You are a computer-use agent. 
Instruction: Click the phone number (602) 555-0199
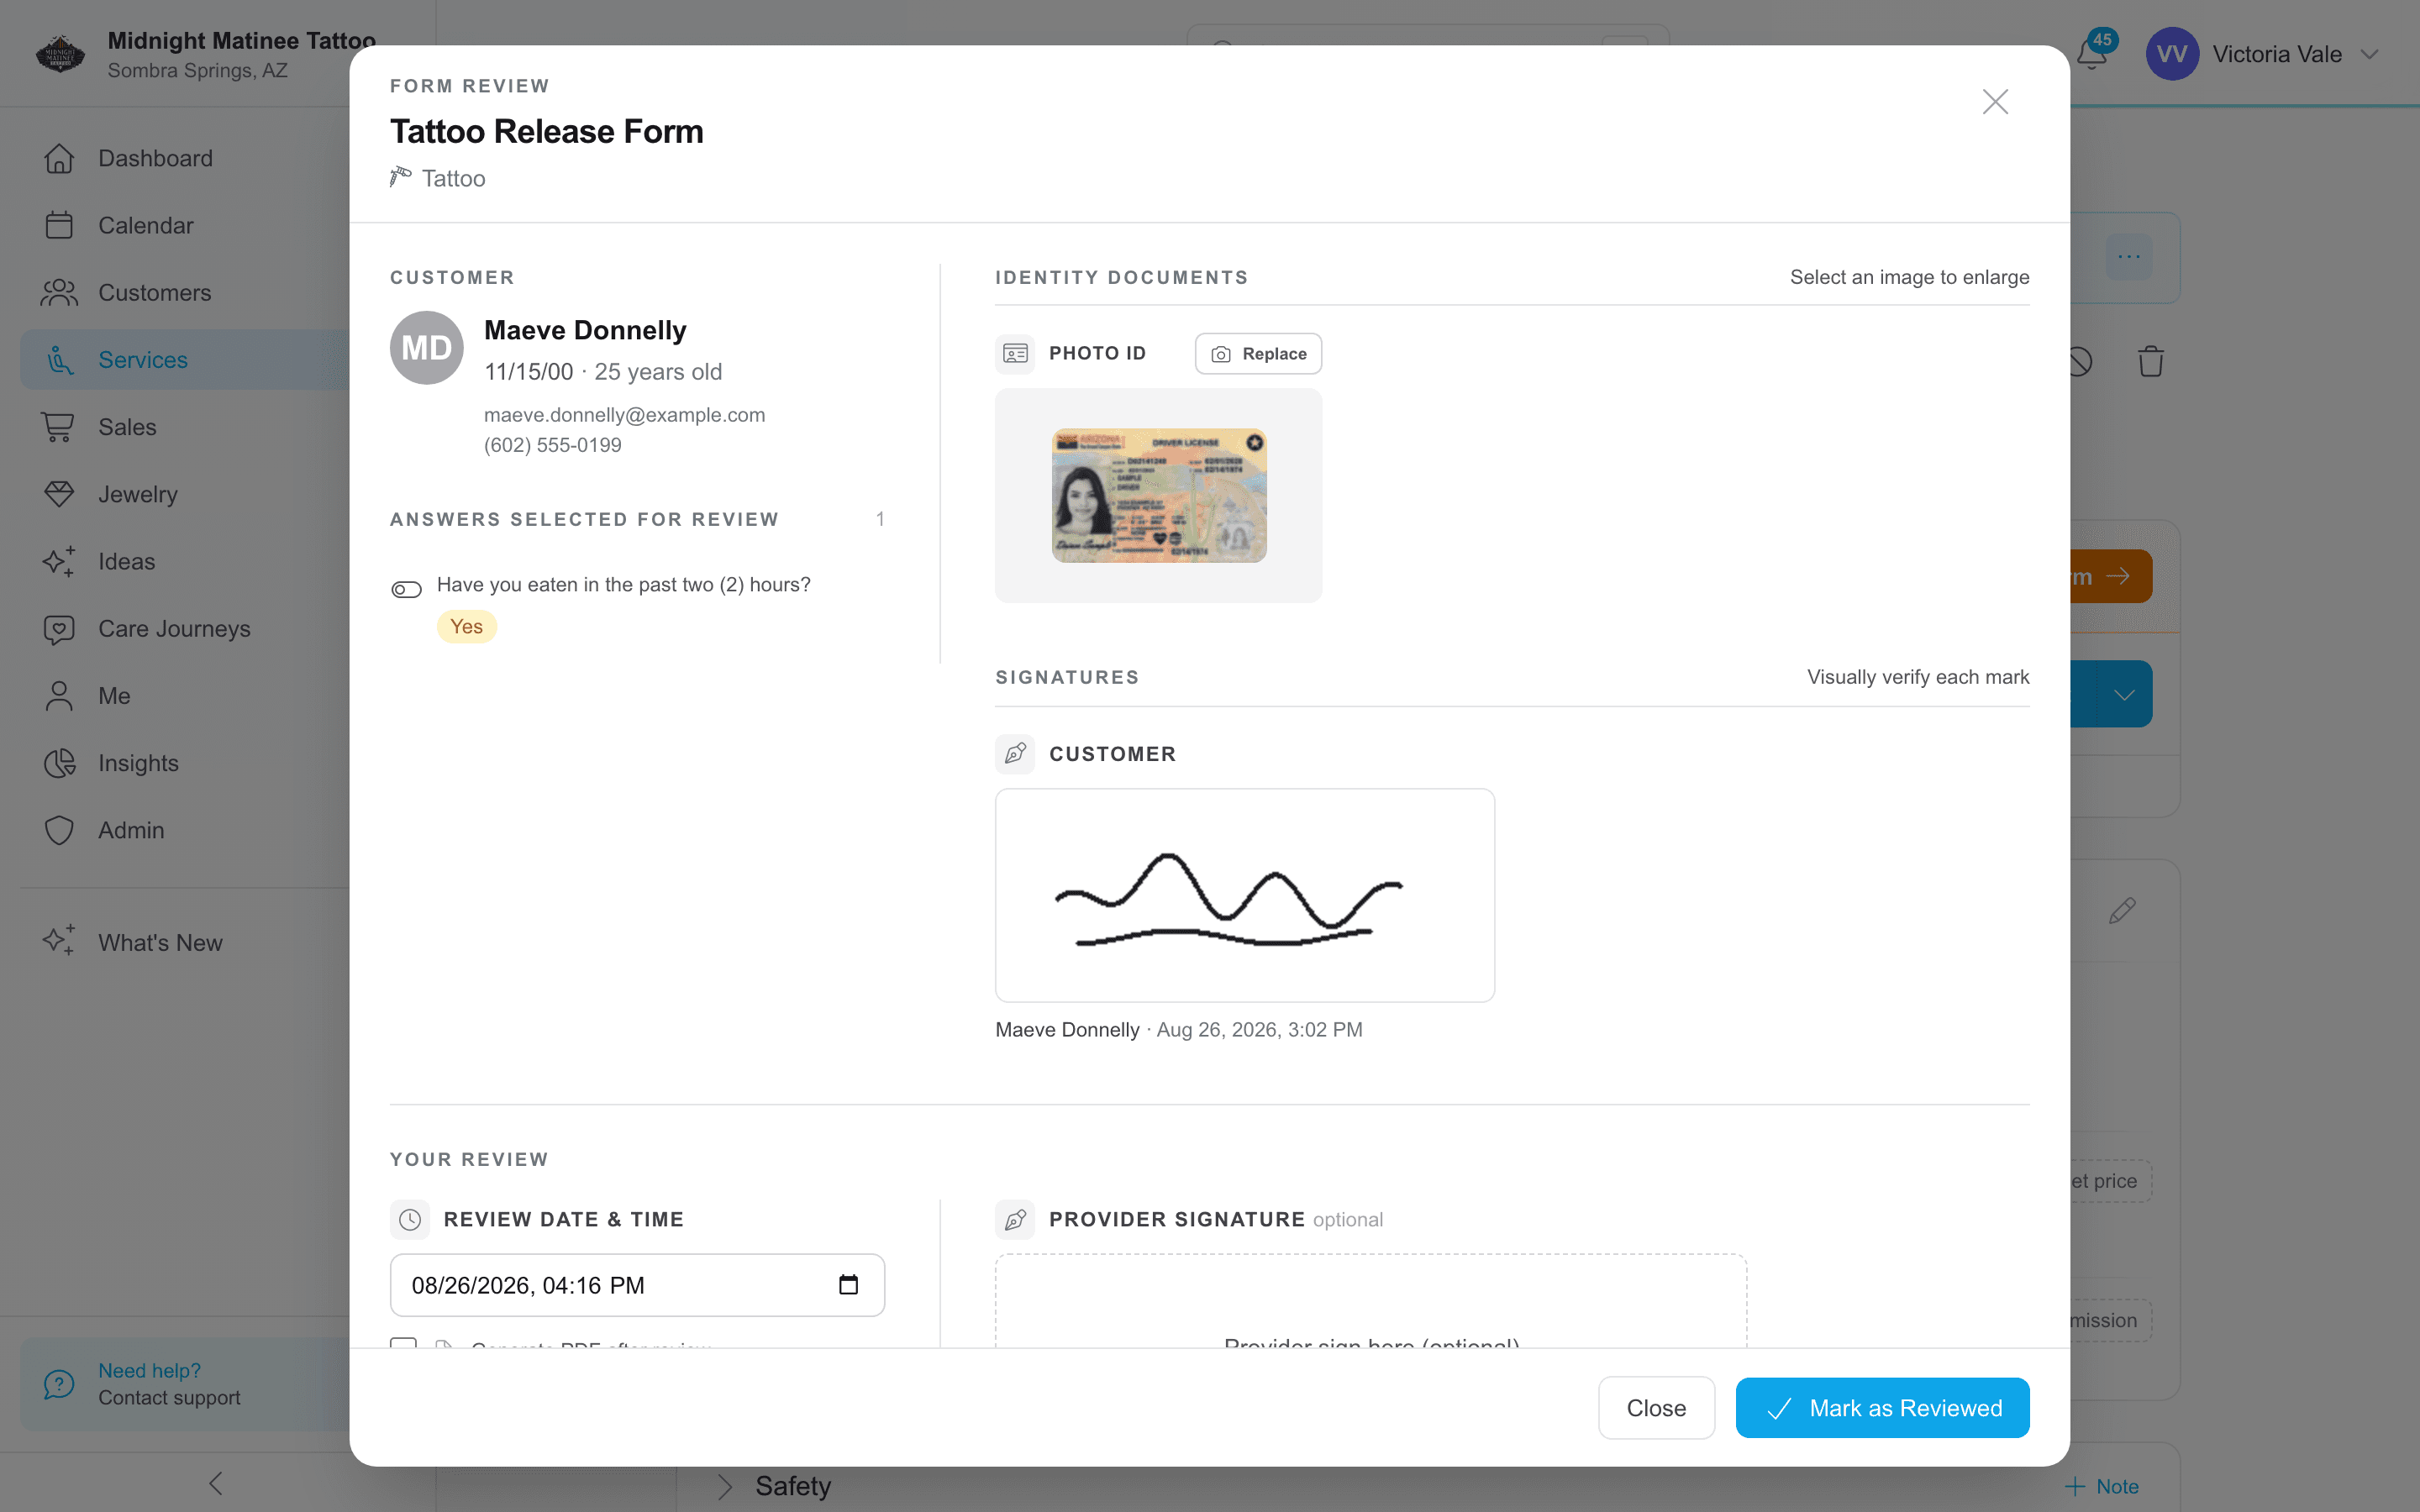(552, 445)
